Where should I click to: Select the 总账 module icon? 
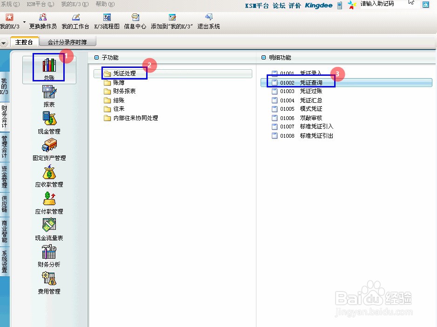point(49,69)
